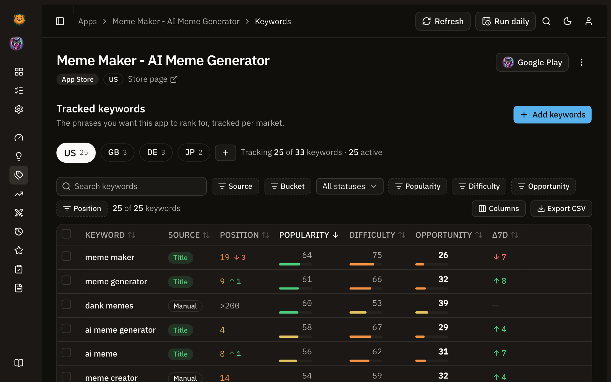Toggle the sidebar panel icon
This screenshot has width=611, height=382.
click(60, 21)
